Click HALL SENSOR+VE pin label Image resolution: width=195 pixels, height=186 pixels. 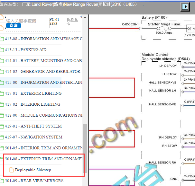[162, 83]
